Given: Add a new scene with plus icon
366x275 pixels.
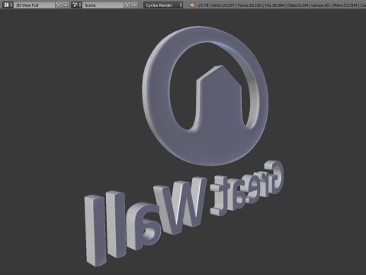Looking at the screenshot, I should [x=127, y=5].
